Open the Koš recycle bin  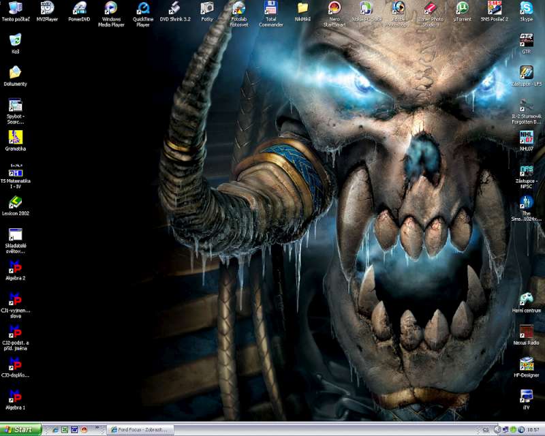[15, 41]
